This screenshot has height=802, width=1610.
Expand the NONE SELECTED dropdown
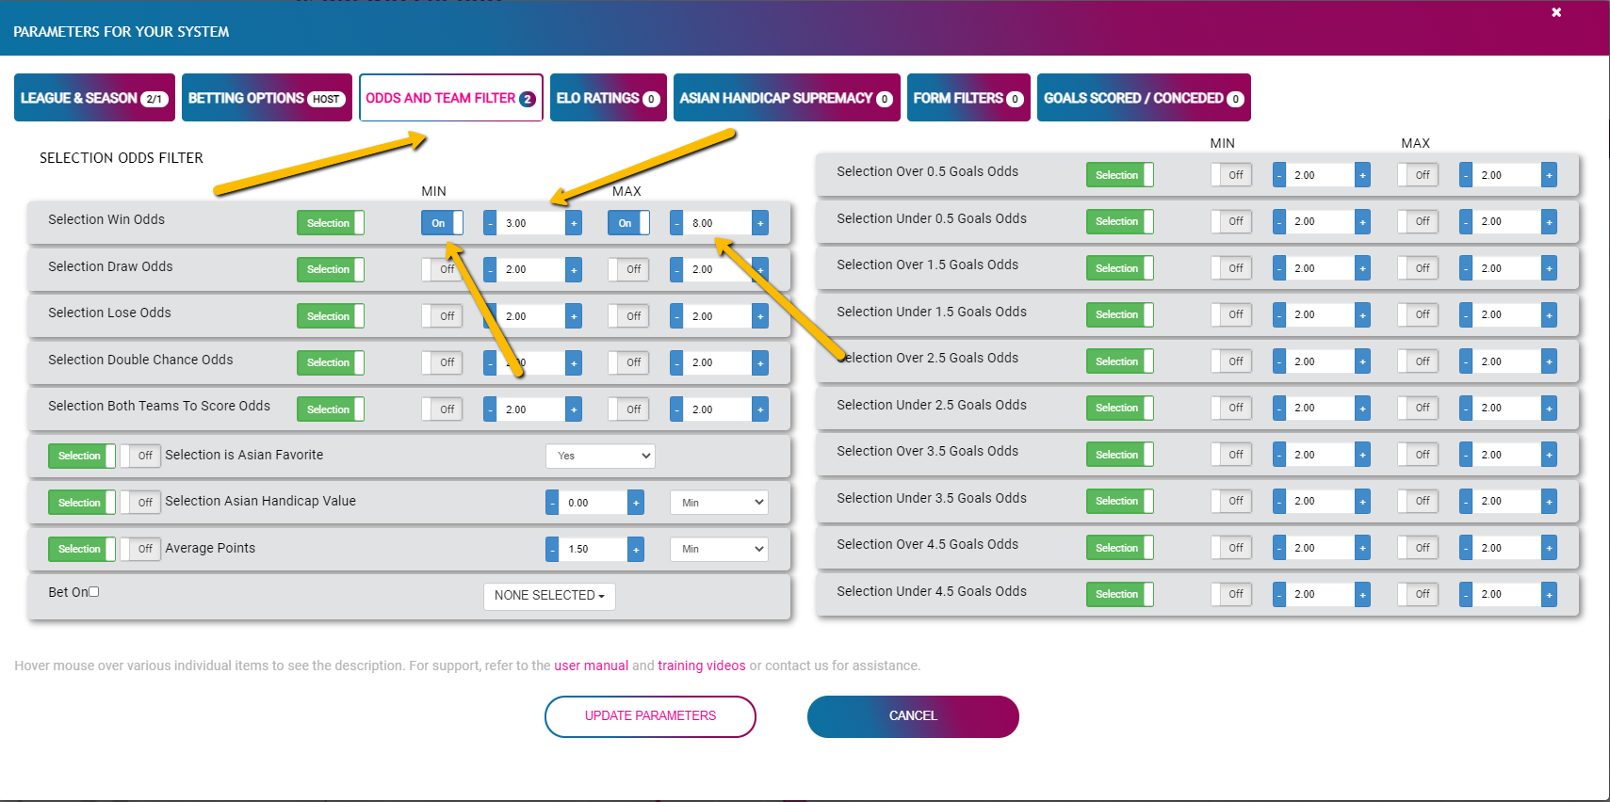(549, 596)
